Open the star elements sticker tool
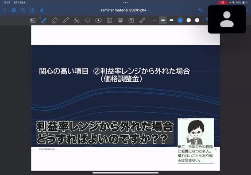 98,20
